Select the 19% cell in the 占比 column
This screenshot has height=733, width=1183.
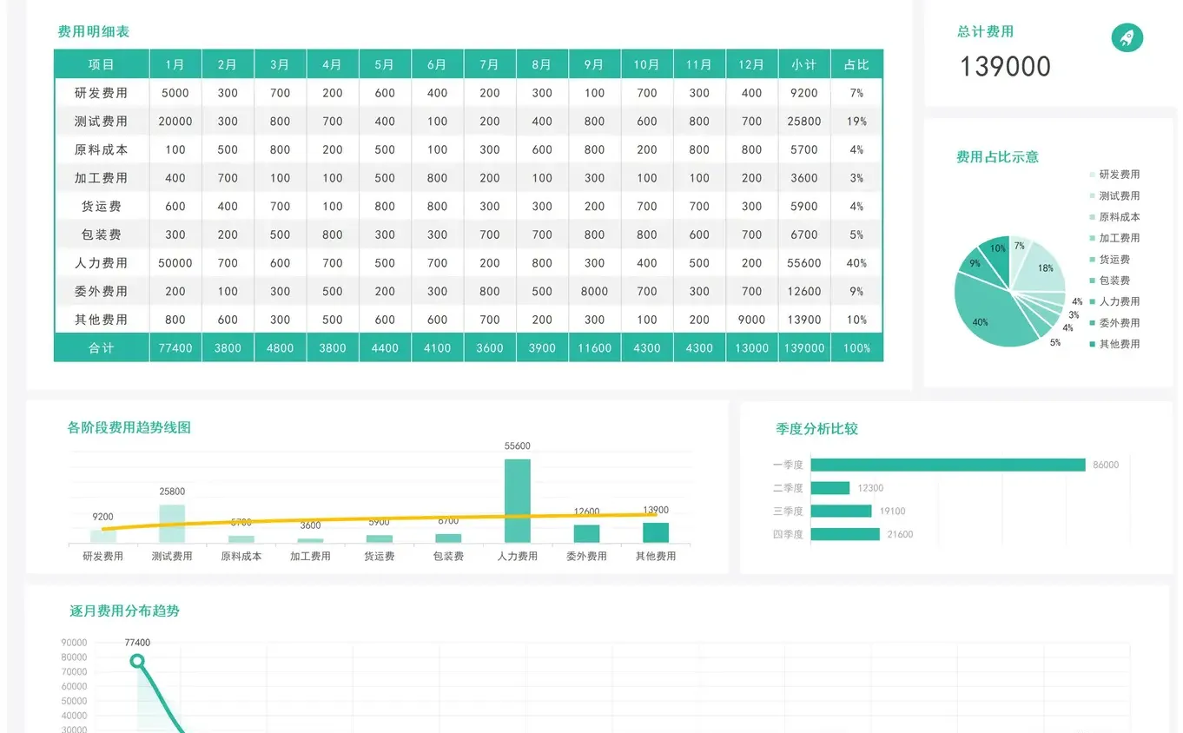[x=856, y=122]
